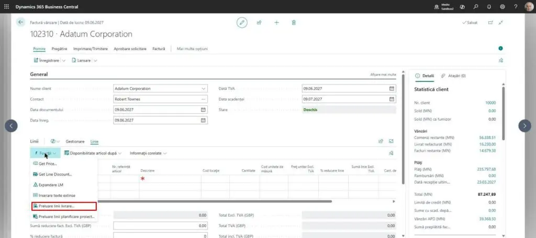The height and width of the screenshot is (238, 536).
Task: Pin the lines action bar
Action: click(x=391, y=153)
